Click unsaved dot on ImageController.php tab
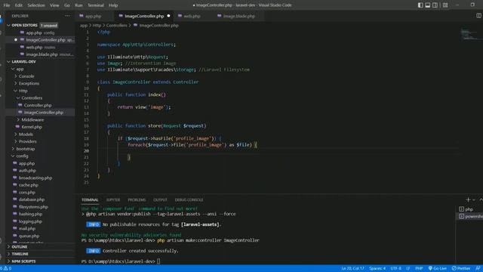Screen dimensions: 483x272 [x=168, y=16]
